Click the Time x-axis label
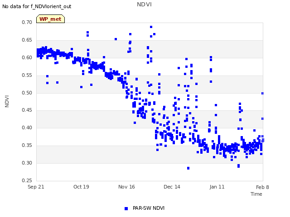The image size is (290, 217). tap(256, 194)
